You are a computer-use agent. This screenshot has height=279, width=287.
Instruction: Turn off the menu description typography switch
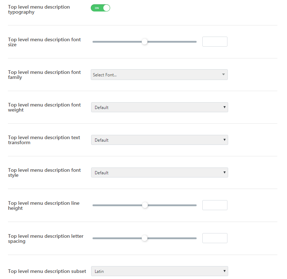click(100, 8)
